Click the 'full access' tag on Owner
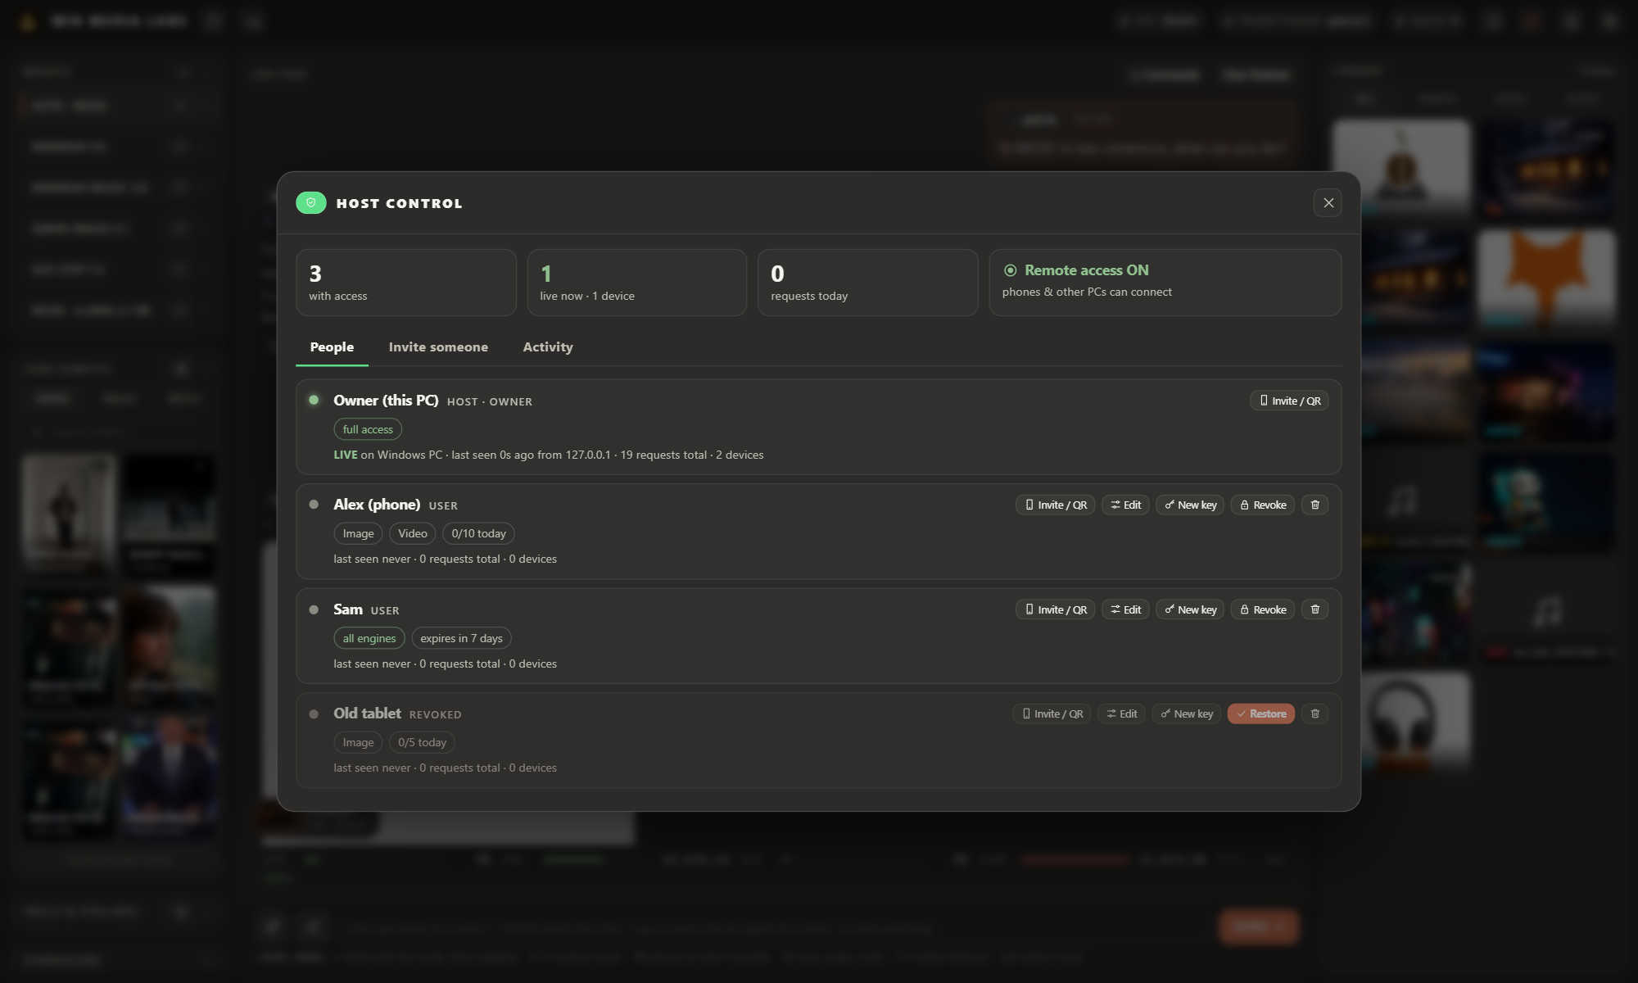 pyautogui.click(x=368, y=429)
